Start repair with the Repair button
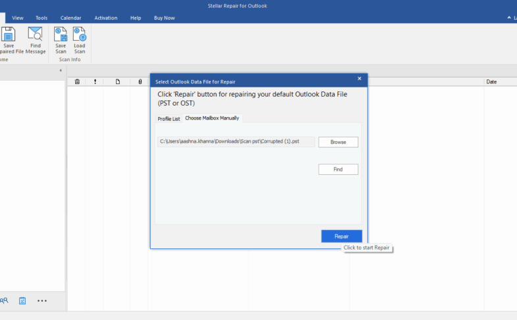The height and width of the screenshot is (320, 517). coord(342,236)
